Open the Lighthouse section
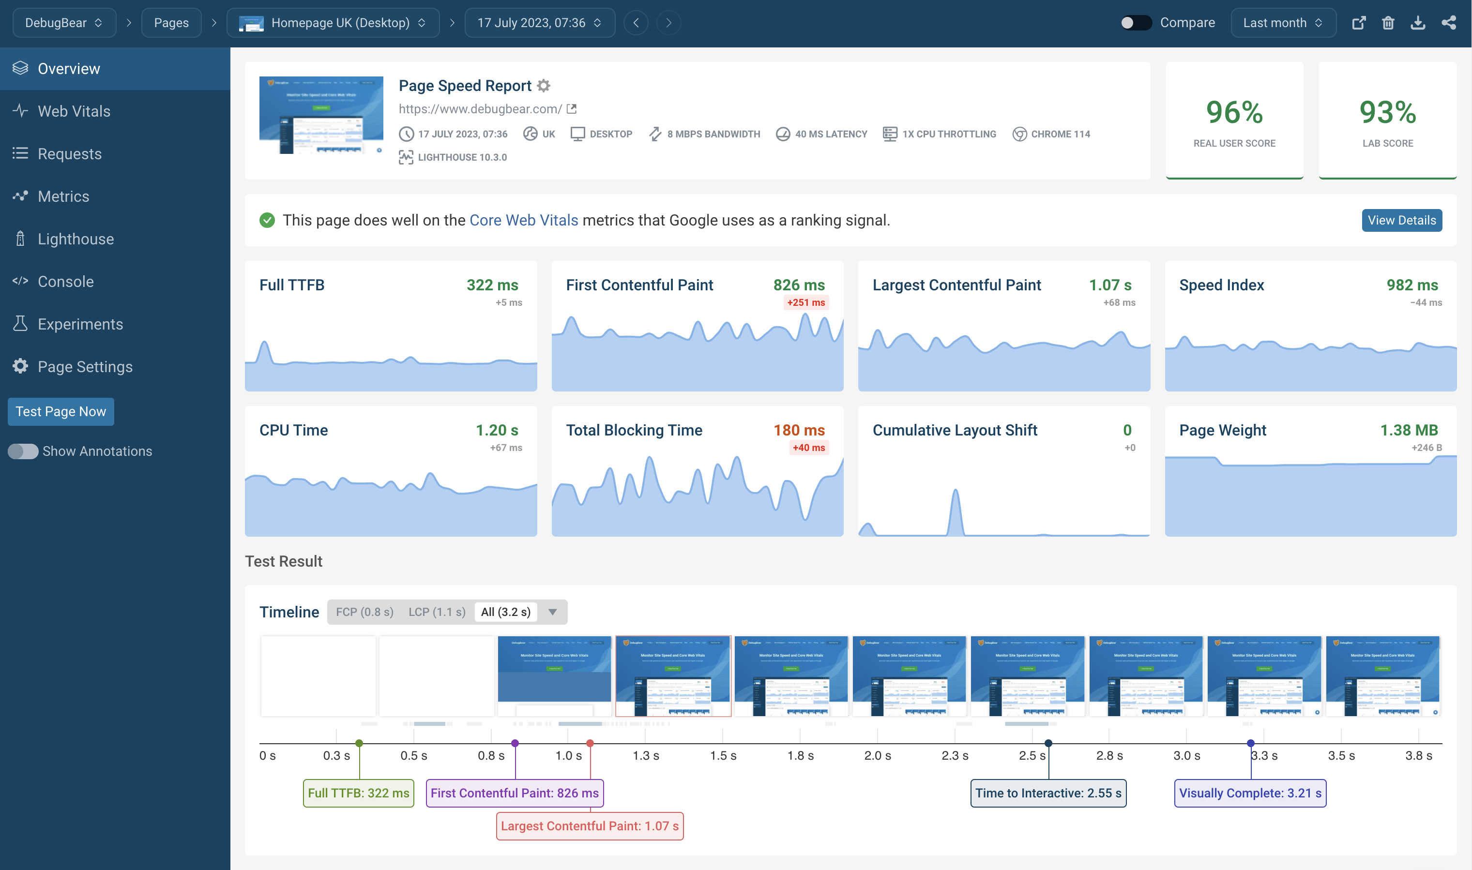 click(76, 239)
